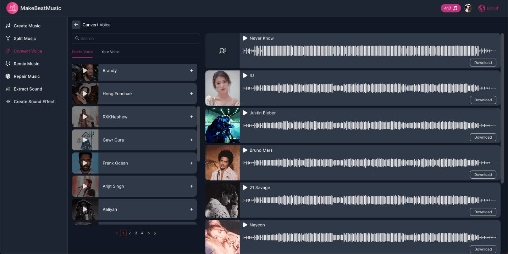Open the Bruno Mars cover thumbnail
The width and height of the screenshot is (508, 254).
[222, 163]
